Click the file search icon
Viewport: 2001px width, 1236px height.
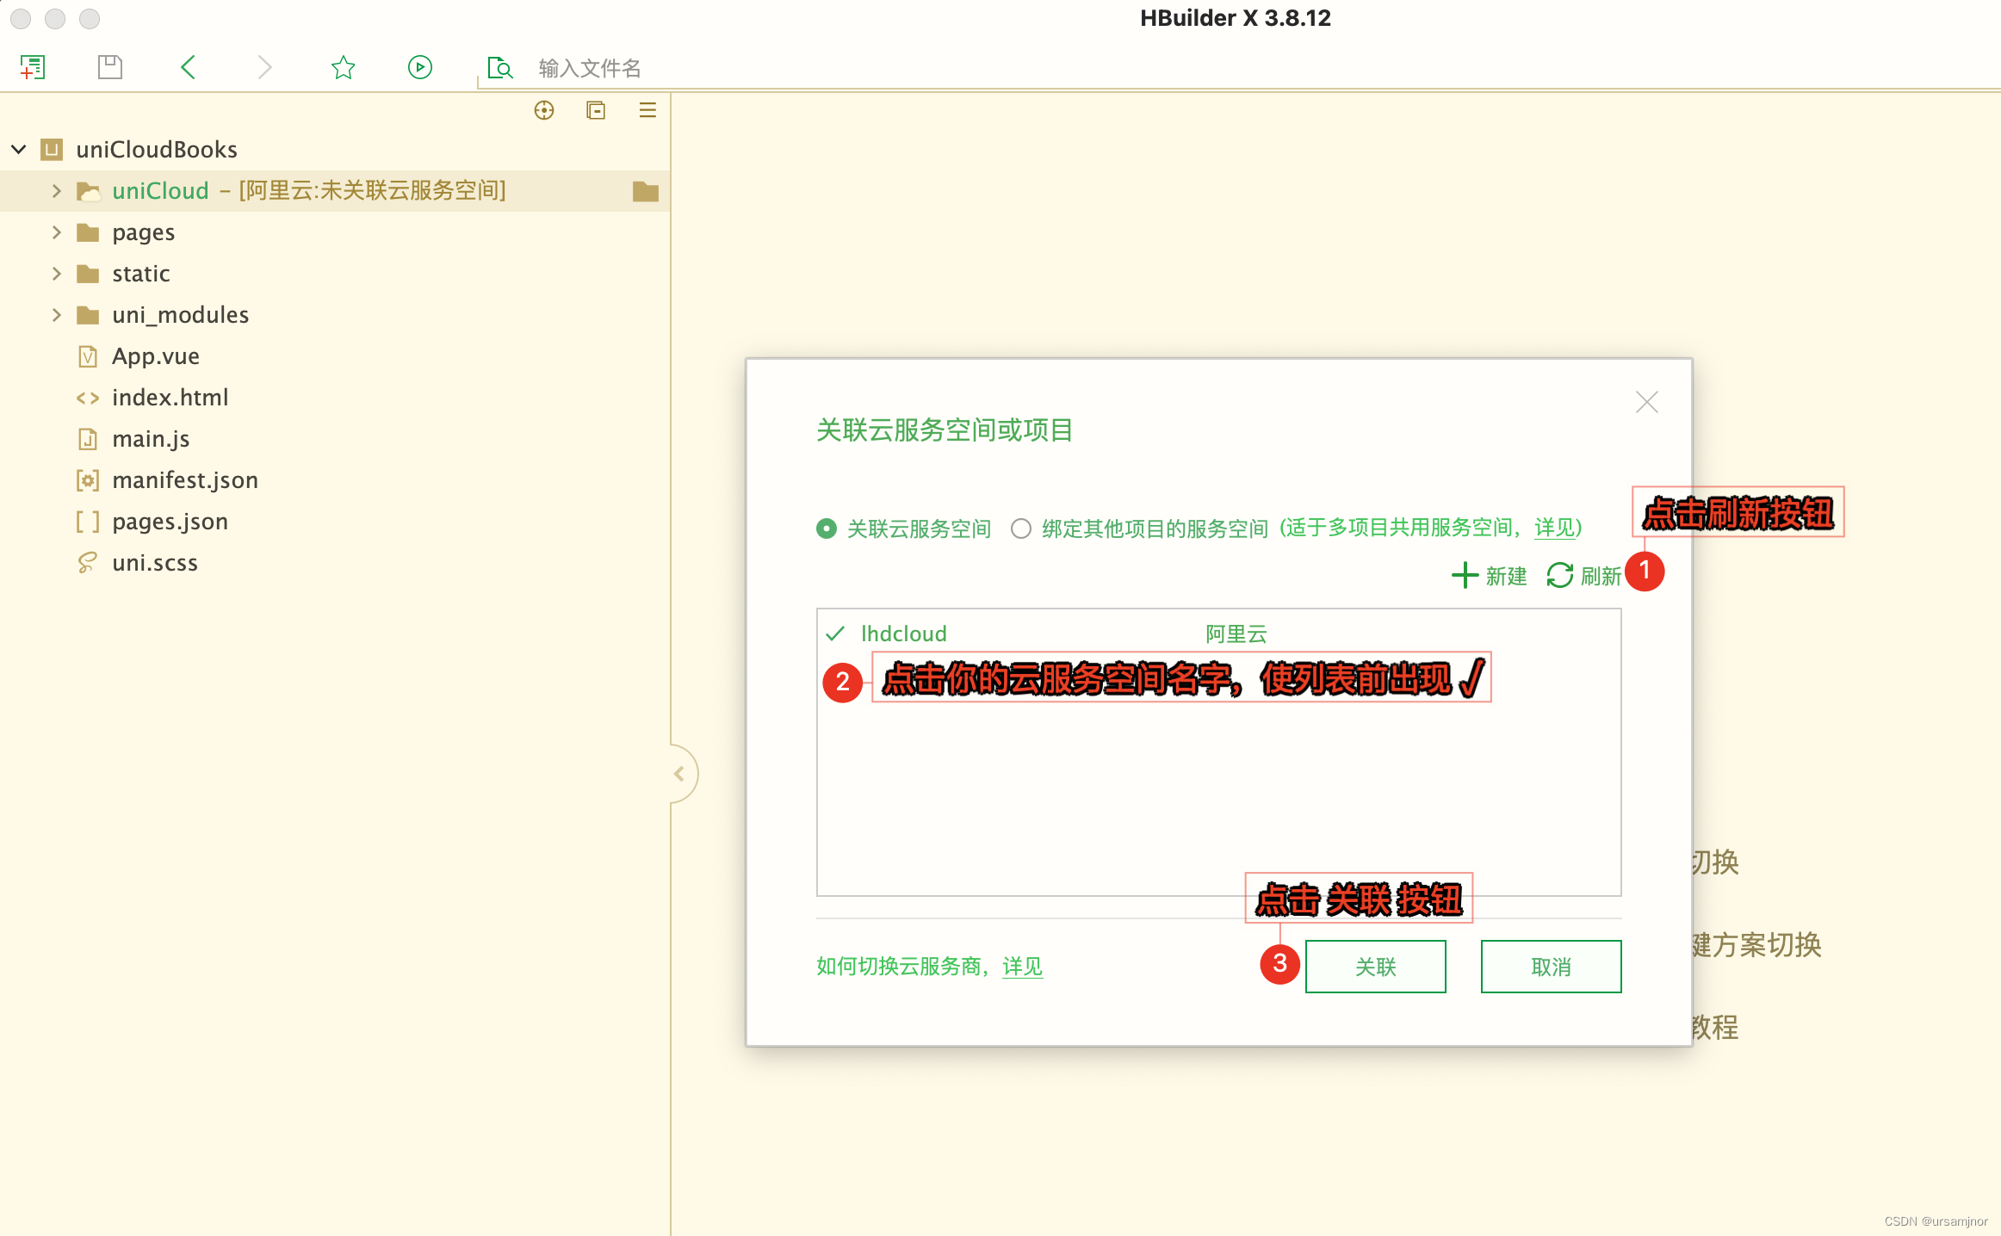[x=500, y=68]
